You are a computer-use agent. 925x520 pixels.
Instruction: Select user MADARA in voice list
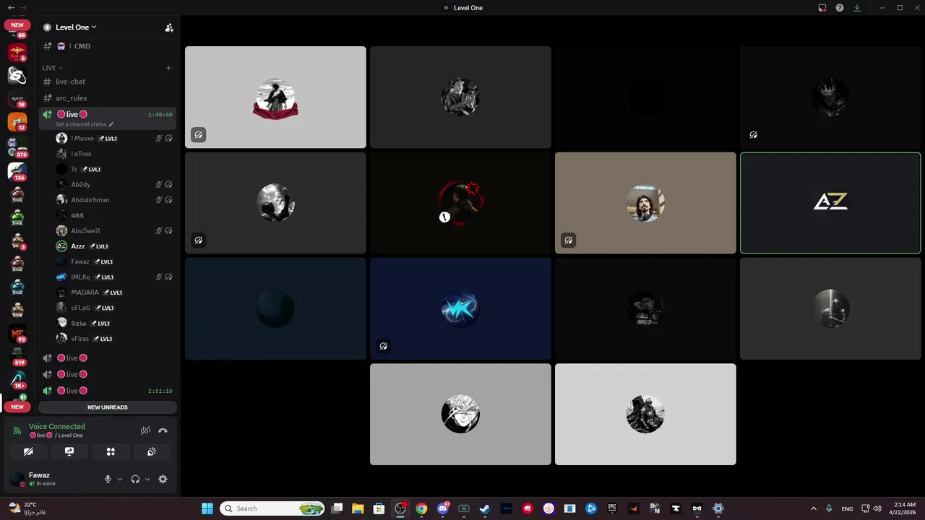coord(114,292)
